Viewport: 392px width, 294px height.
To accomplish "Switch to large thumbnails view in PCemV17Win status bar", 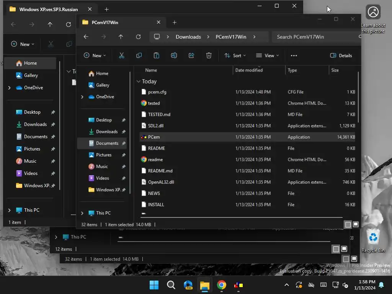I will 356,224.
